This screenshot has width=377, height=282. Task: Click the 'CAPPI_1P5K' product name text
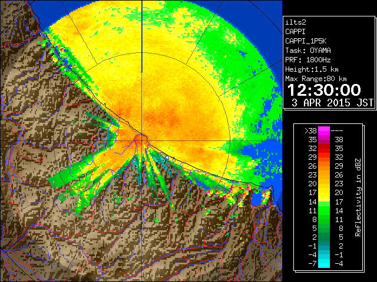(306, 41)
